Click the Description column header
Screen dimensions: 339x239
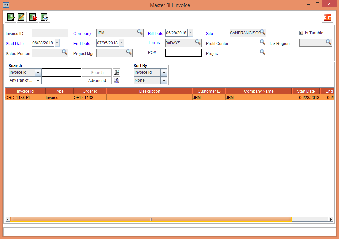[149, 91]
